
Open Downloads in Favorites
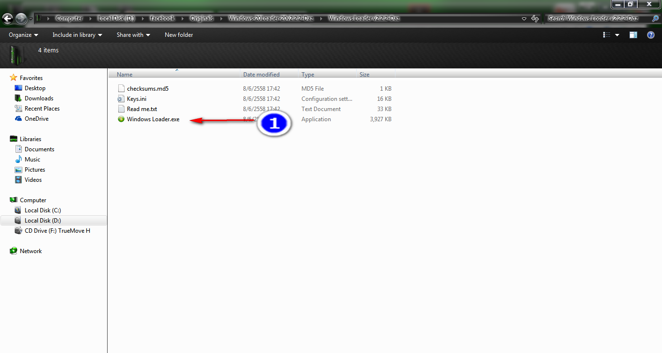[x=39, y=98]
